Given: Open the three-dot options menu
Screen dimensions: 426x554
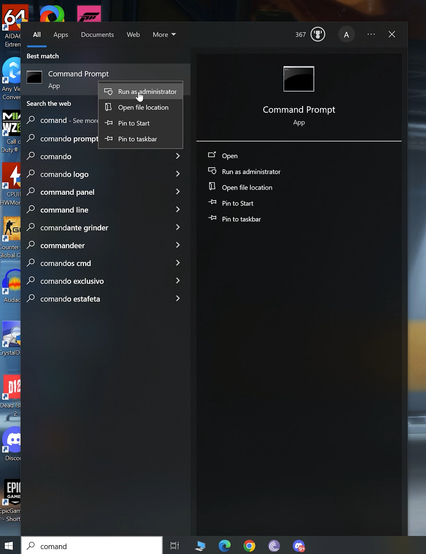Looking at the screenshot, I should click(371, 34).
